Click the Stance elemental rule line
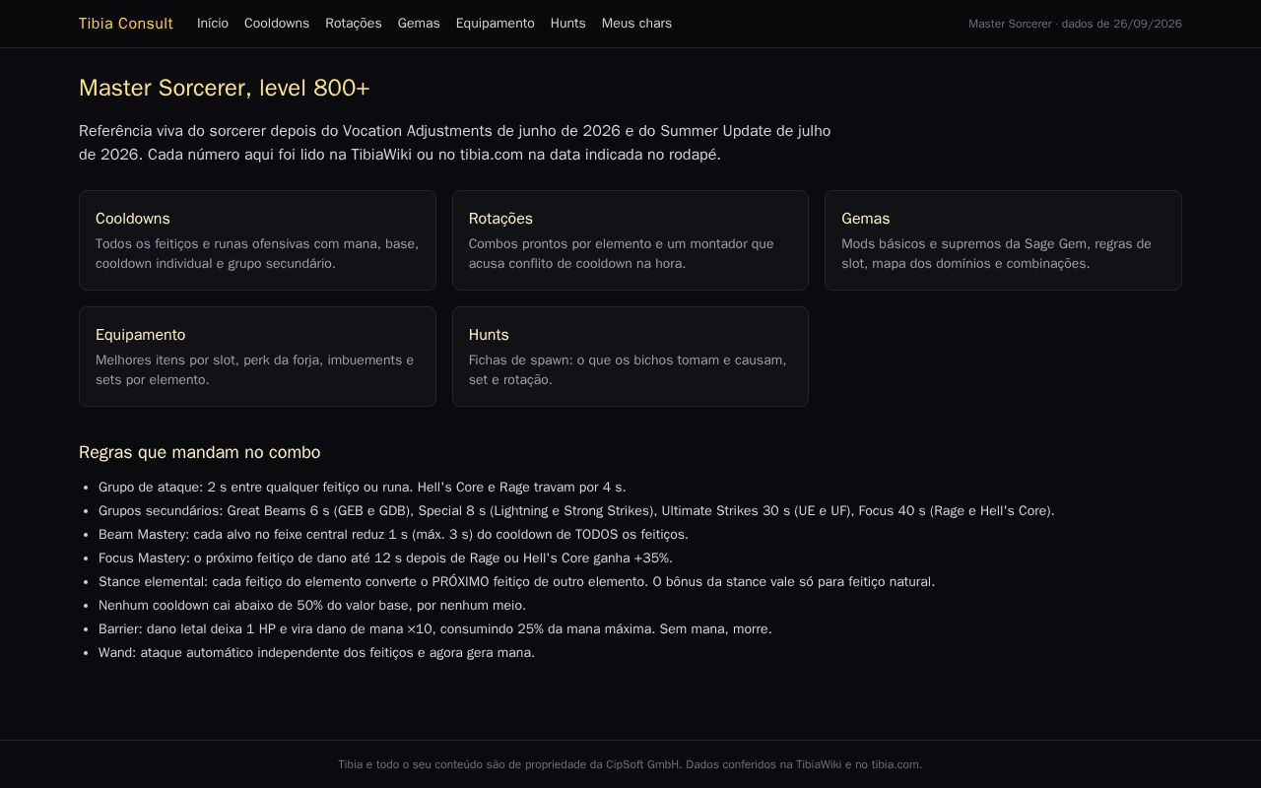 click(x=516, y=582)
